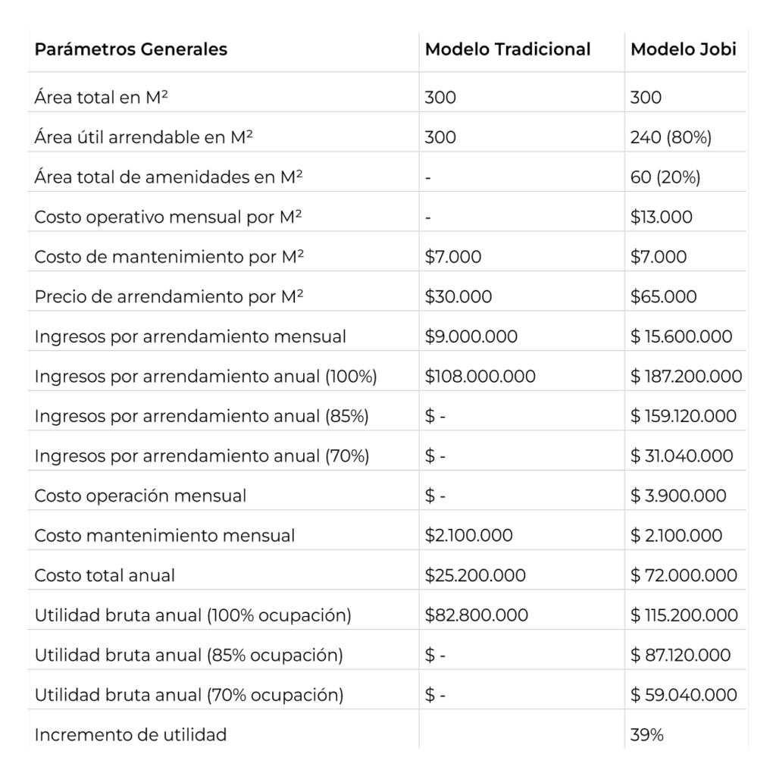Click the 'Costo operación mensual' row label
Screen dimensions: 776x776
pyautogui.click(x=140, y=496)
